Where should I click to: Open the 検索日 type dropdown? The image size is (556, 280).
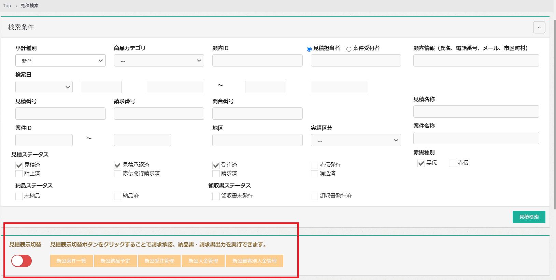[44, 87]
